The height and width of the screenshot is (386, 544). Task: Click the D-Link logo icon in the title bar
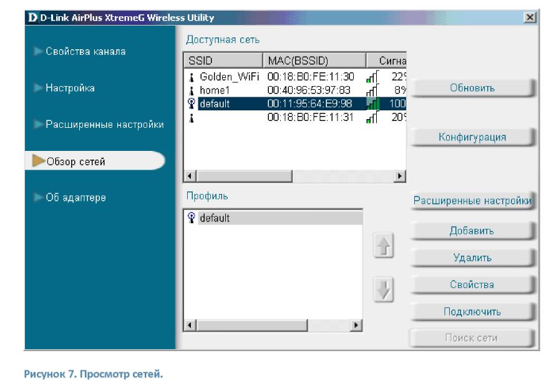(32, 17)
